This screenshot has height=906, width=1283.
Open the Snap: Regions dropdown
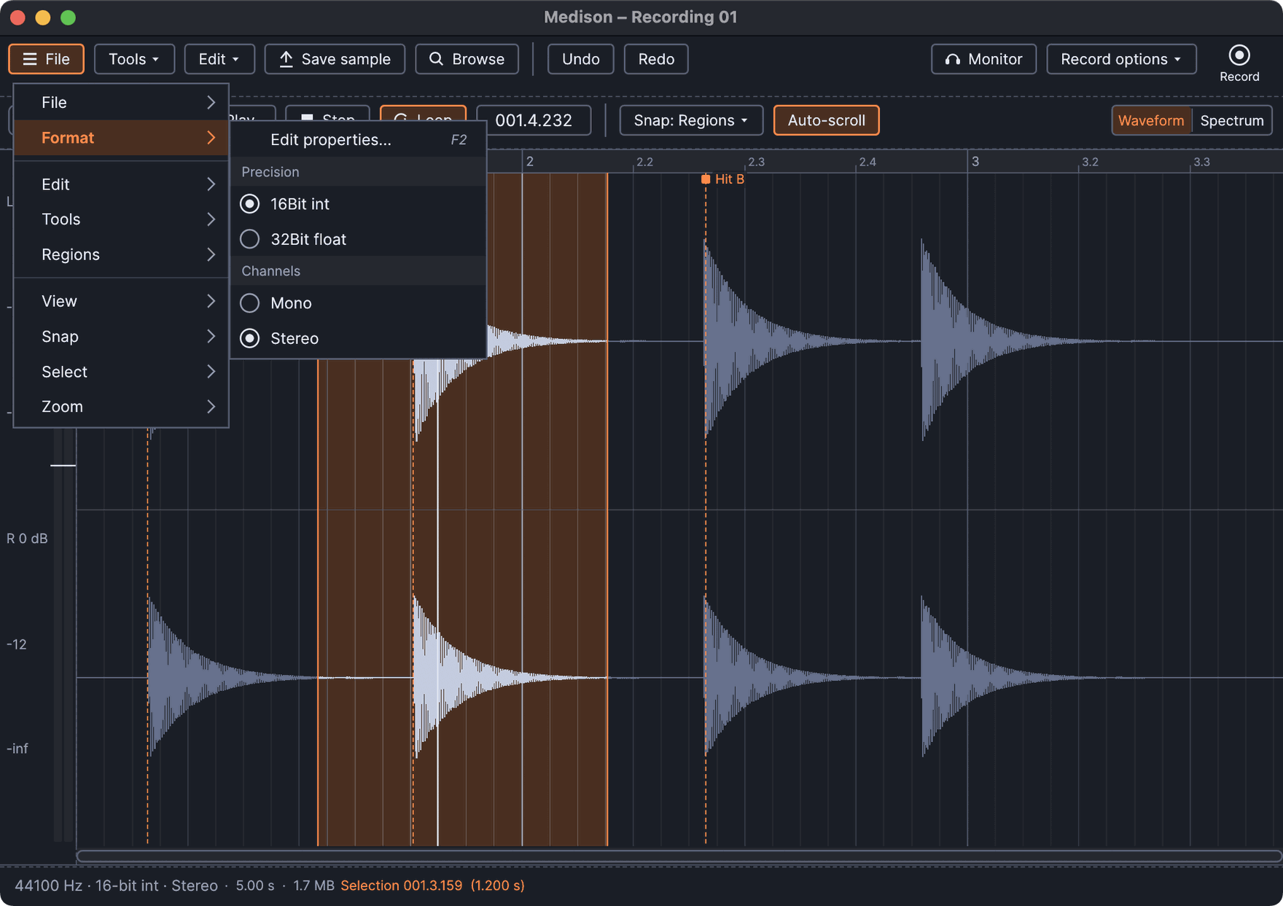coord(691,120)
